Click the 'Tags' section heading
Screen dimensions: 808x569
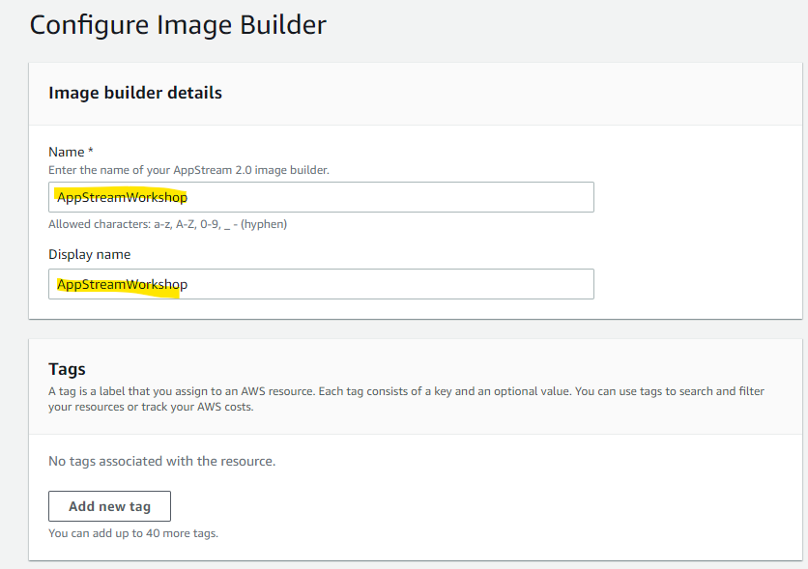point(67,369)
